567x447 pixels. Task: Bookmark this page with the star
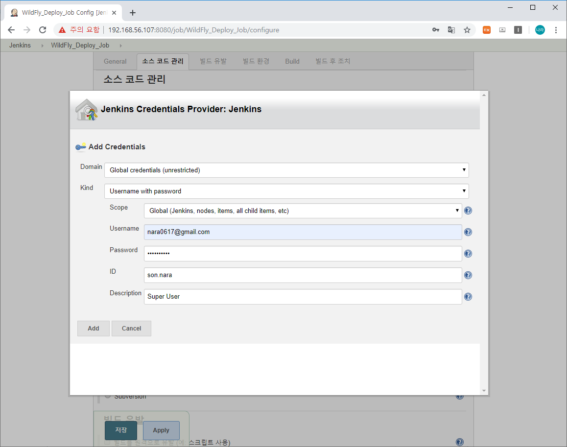tap(467, 30)
